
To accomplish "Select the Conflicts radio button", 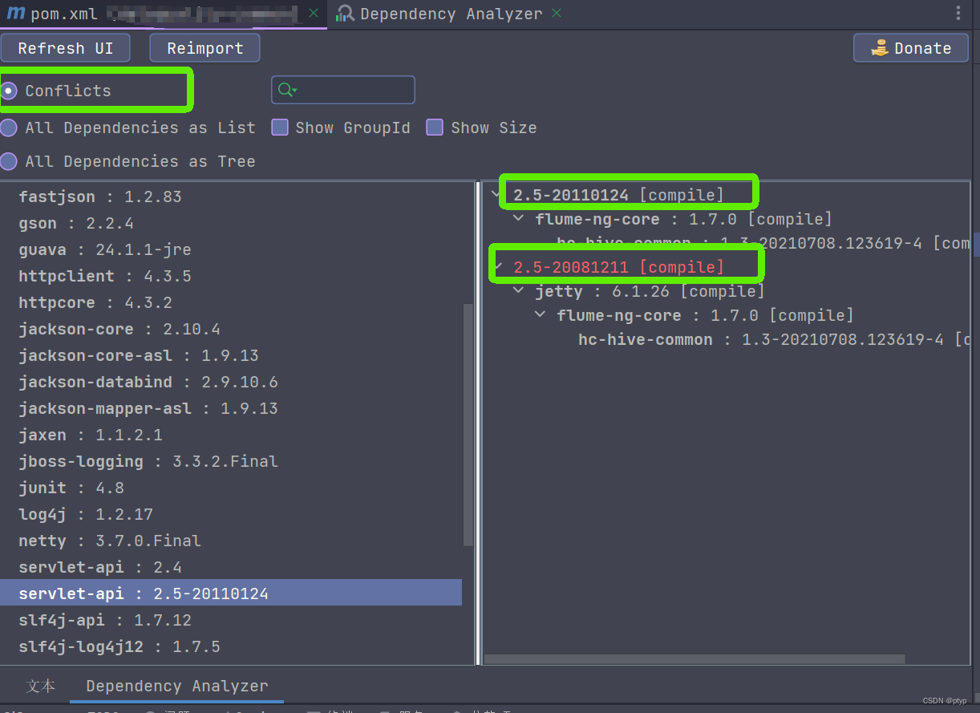I will pyautogui.click(x=9, y=91).
